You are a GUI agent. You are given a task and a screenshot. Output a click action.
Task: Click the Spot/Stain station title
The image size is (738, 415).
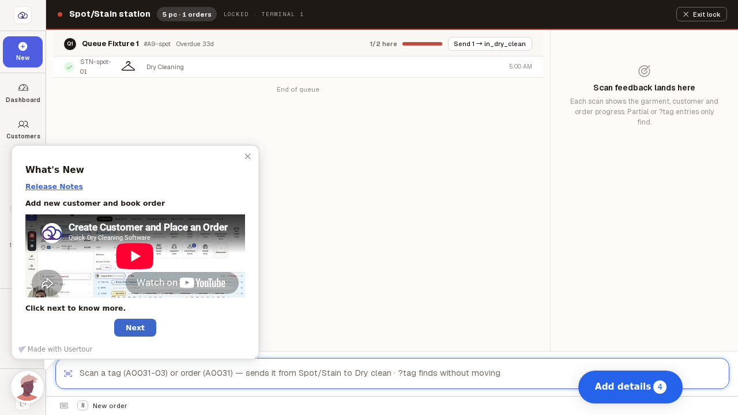(110, 14)
